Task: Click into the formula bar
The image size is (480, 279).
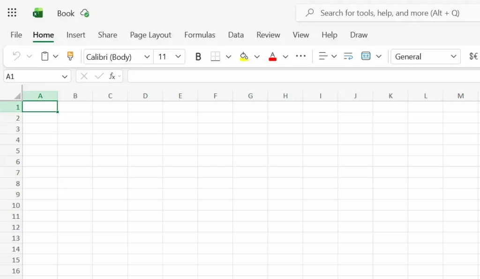Action: (x=304, y=76)
